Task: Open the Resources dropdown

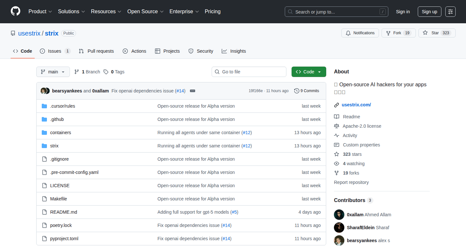Action: coord(106,11)
